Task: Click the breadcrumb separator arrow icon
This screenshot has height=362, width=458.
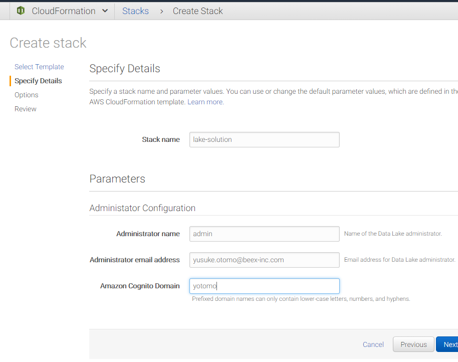Action: tap(161, 12)
